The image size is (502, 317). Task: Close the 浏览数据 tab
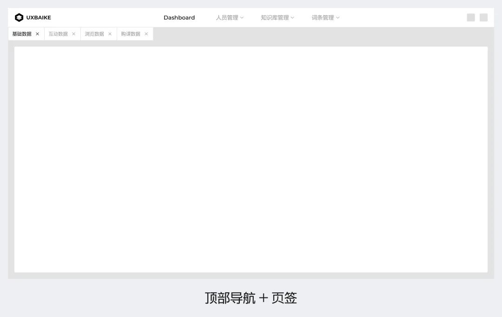pyautogui.click(x=110, y=33)
